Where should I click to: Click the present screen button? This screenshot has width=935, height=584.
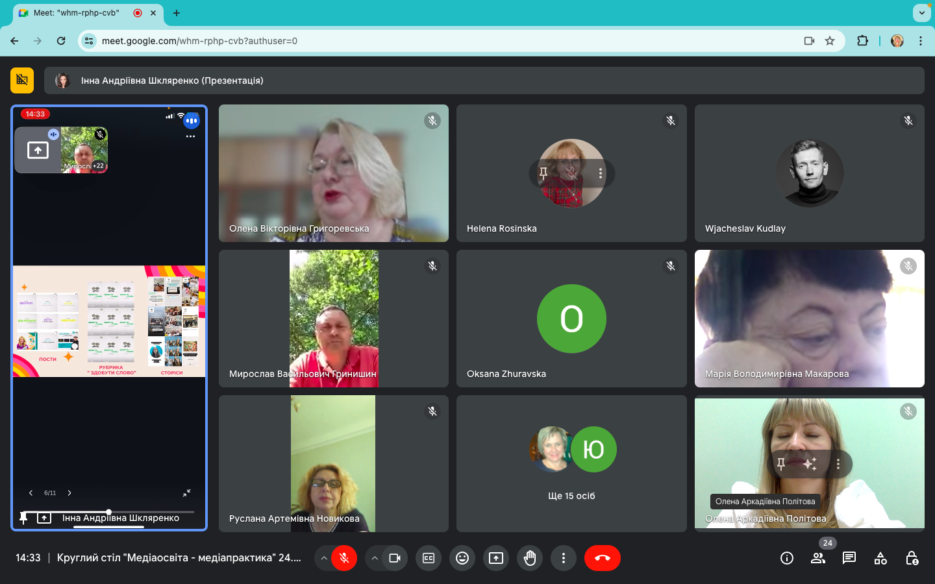coord(496,558)
